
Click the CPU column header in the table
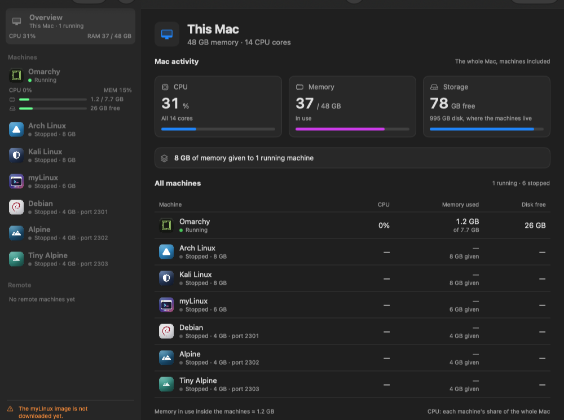click(384, 205)
